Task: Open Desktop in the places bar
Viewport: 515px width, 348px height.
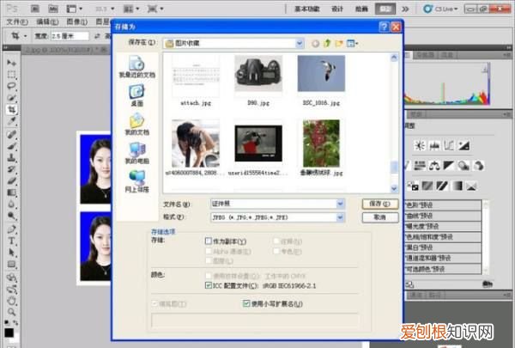Action: [x=137, y=95]
